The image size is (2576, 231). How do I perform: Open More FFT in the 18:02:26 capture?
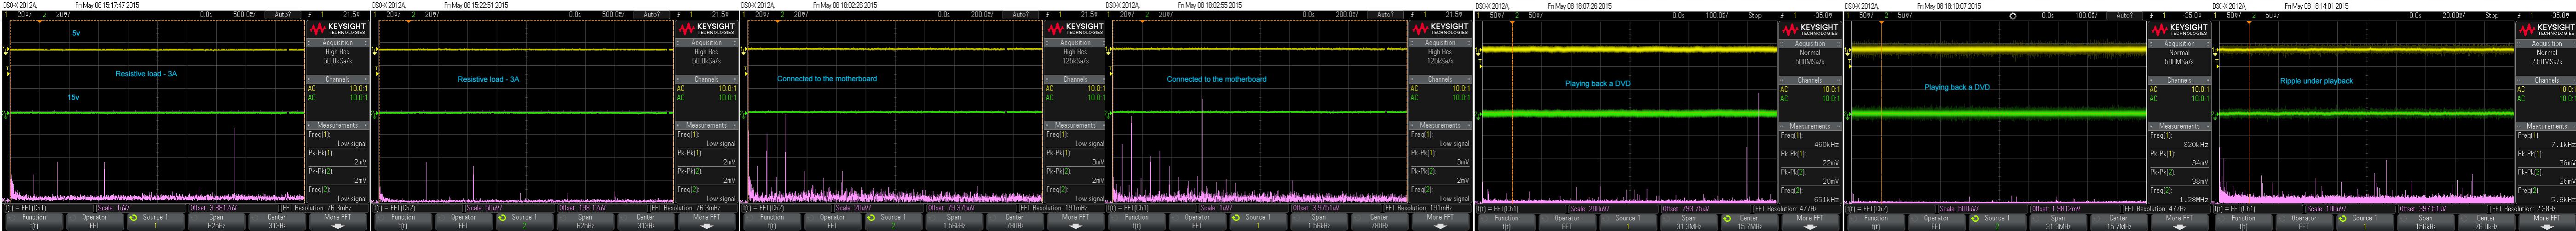click(x=1075, y=221)
